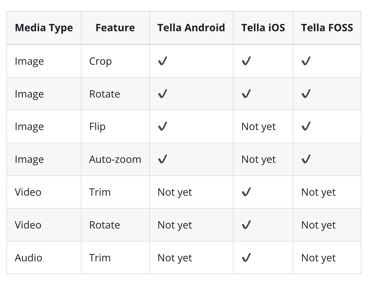Click the Media Type column header

pyautogui.click(x=44, y=28)
